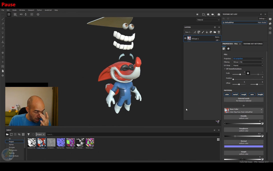Toggle Shelf grid size view icon

click(218, 140)
